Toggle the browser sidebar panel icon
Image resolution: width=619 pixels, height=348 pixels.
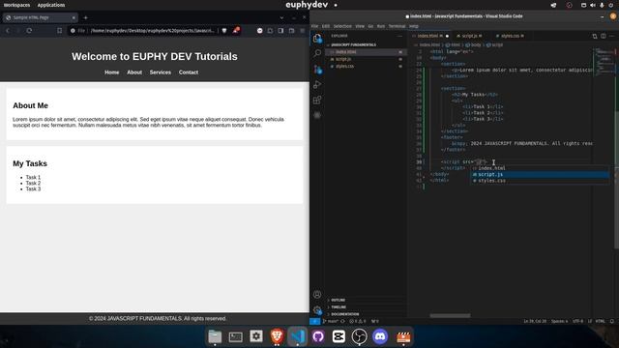pos(280,30)
